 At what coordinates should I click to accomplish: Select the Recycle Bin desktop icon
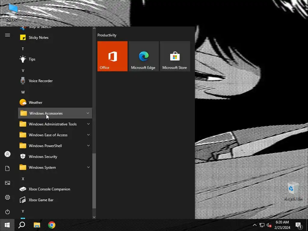[293, 192]
